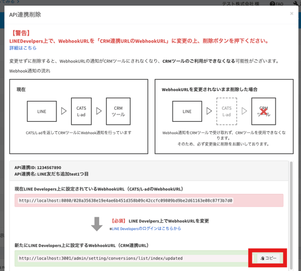Open the 詳細はこちら link

point(23,48)
